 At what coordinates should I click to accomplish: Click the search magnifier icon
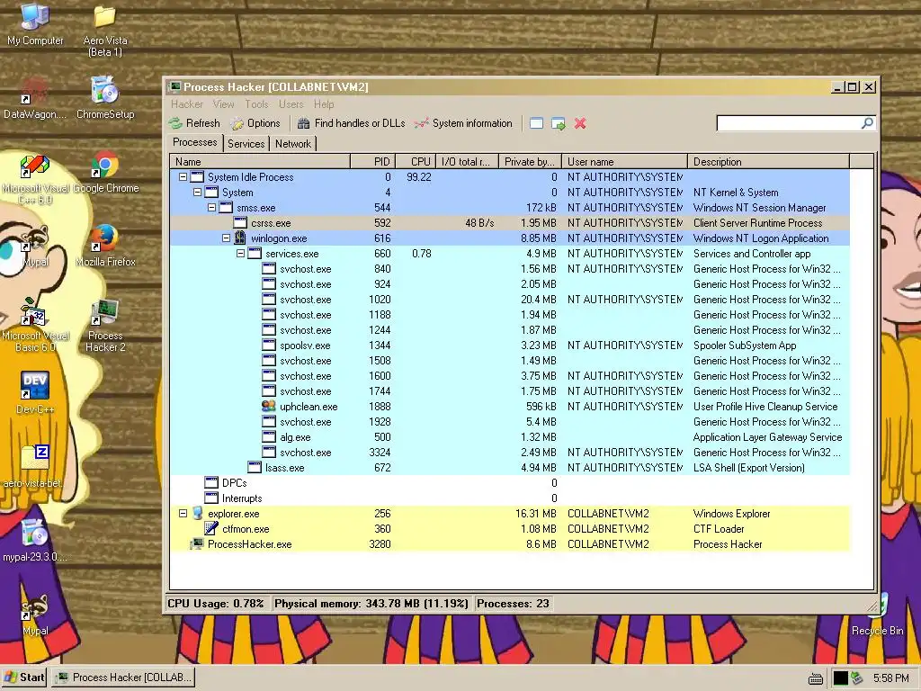868,122
